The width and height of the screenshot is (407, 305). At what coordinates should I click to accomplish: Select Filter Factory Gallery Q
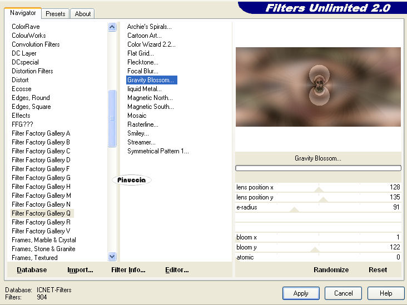tap(41, 213)
